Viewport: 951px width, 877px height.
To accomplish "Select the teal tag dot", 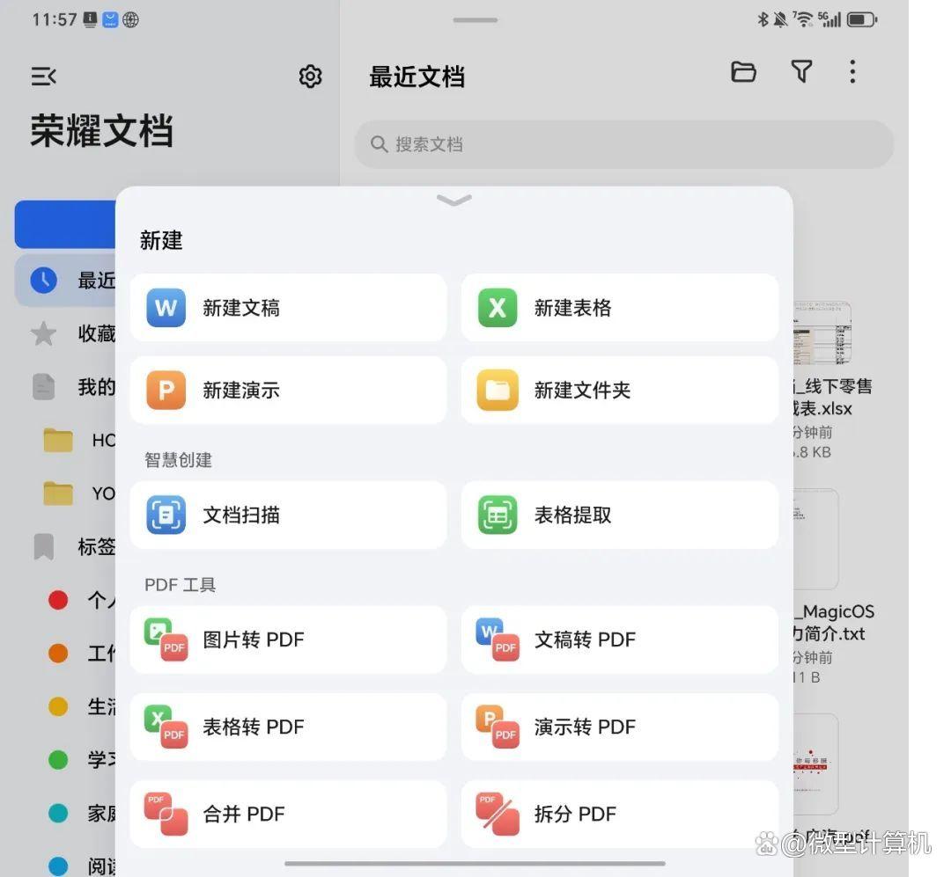I will point(58,813).
